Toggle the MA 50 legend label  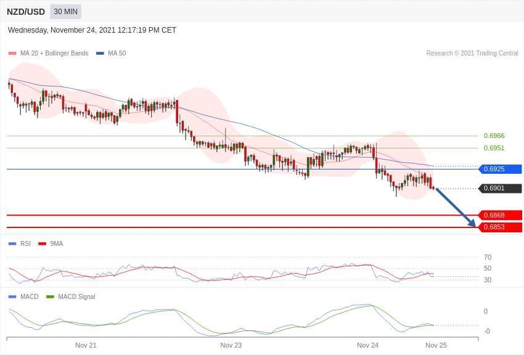(117, 54)
